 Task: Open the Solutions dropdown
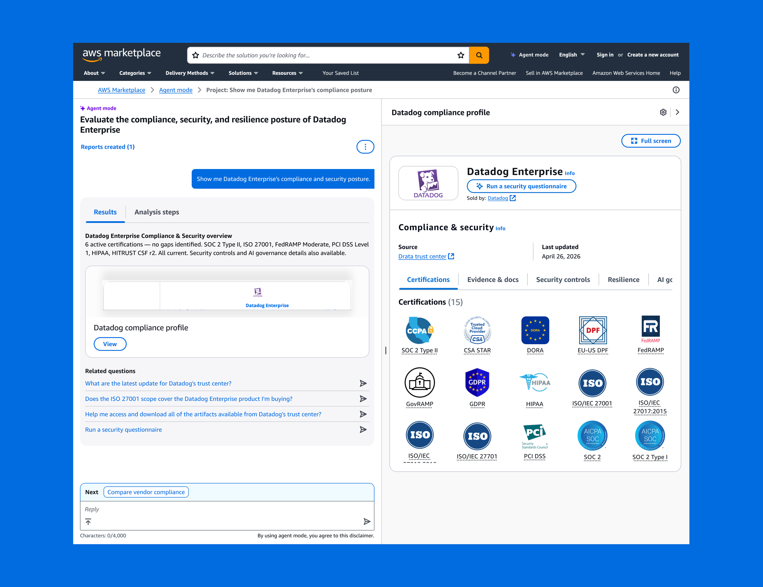click(x=243, y=73)
